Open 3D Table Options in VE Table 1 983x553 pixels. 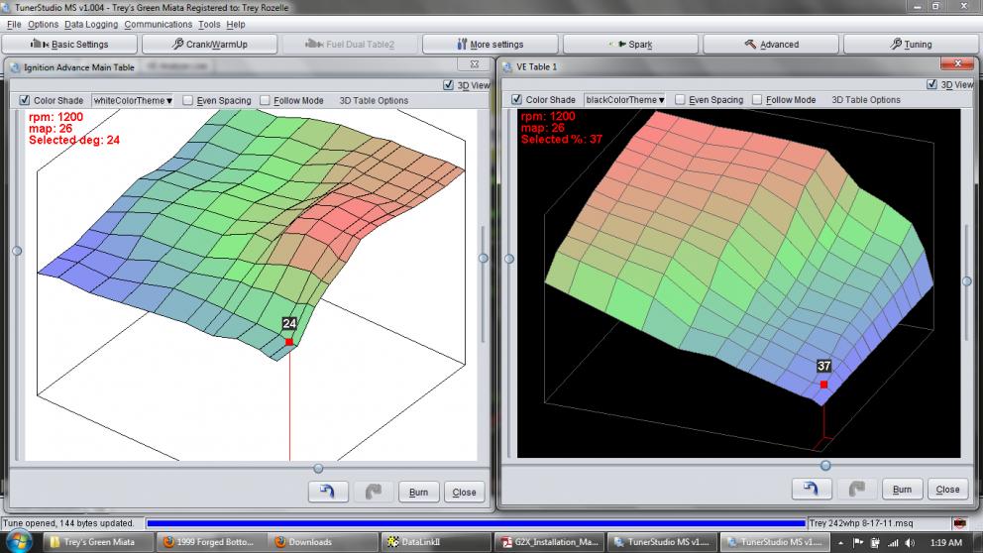click(865, 100)
